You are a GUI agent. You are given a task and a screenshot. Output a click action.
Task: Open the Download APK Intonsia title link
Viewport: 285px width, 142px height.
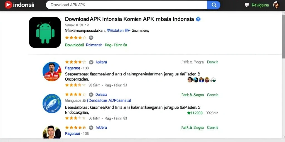tap(129, 19)
